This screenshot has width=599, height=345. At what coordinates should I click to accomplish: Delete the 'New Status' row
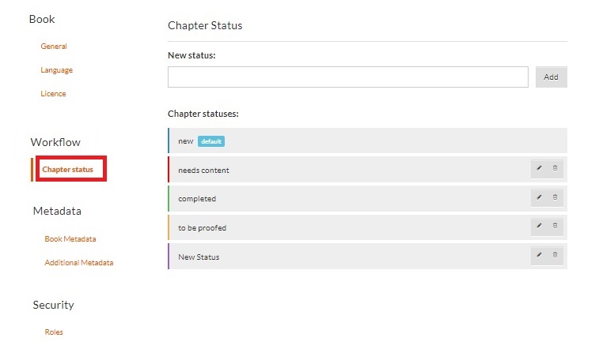pos(555,256)
